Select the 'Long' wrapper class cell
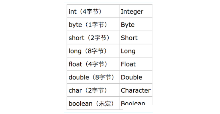The height and width of the screenshot is (114, 220). 128,51
